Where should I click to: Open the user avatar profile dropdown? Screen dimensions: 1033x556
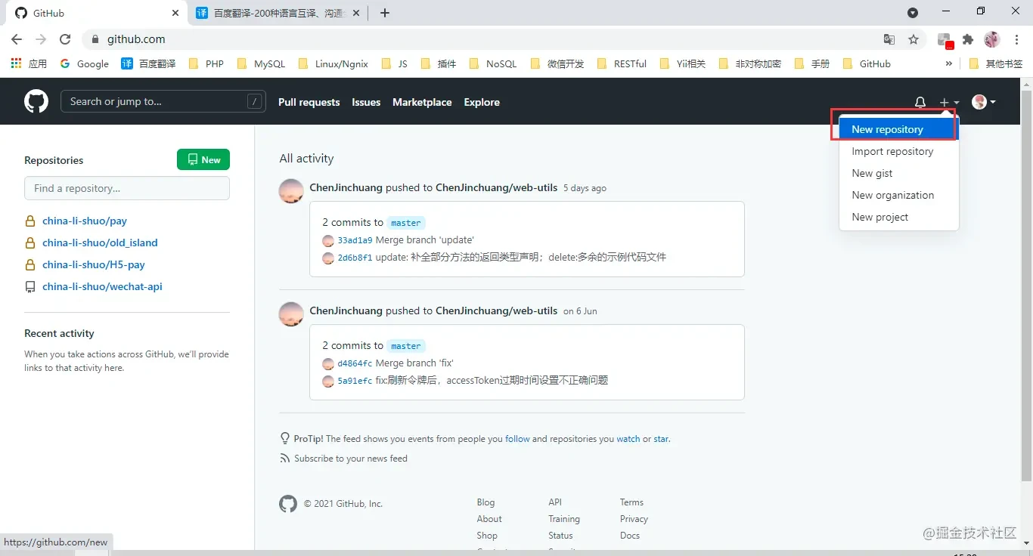tap(983, 102)
